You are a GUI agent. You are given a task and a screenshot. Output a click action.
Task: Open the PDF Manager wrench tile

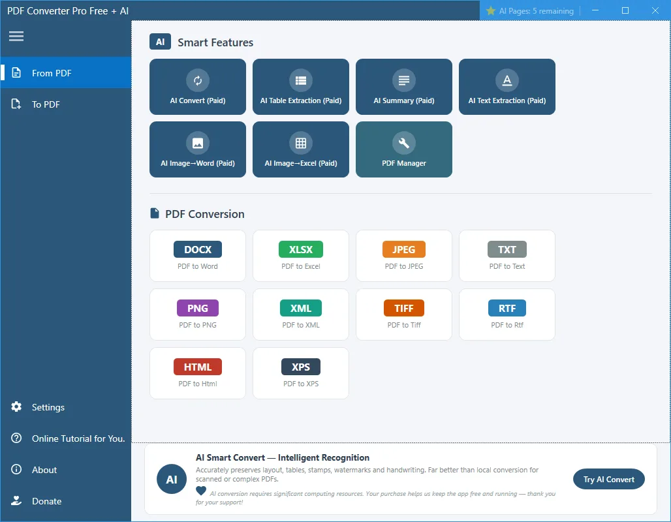(x=404, y=149)
